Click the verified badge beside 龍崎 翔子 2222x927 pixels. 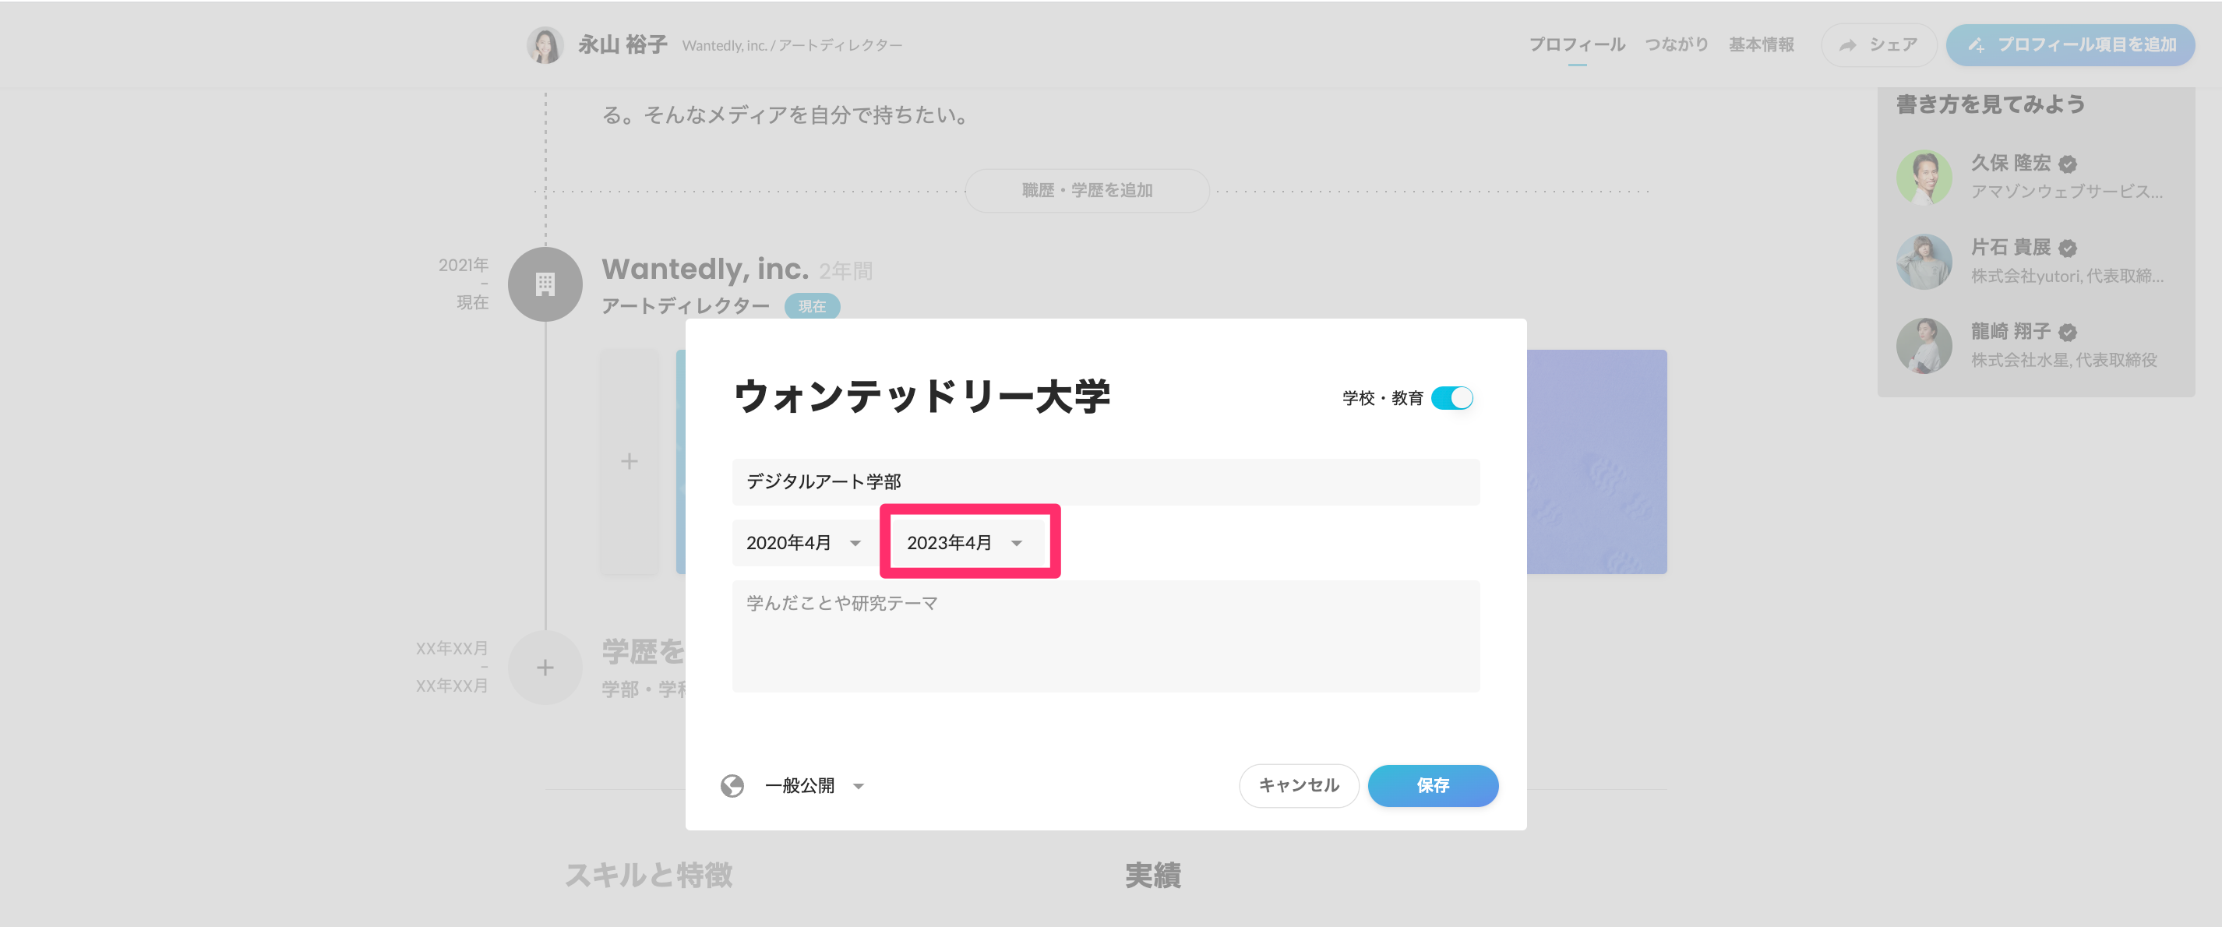pos(2067,332)
